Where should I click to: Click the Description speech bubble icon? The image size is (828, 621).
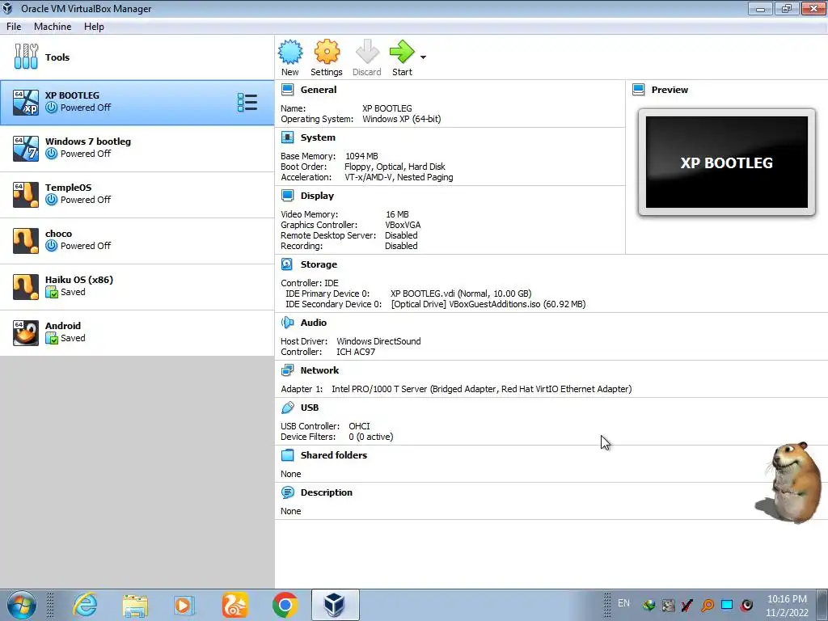click(x=287, y=492)
